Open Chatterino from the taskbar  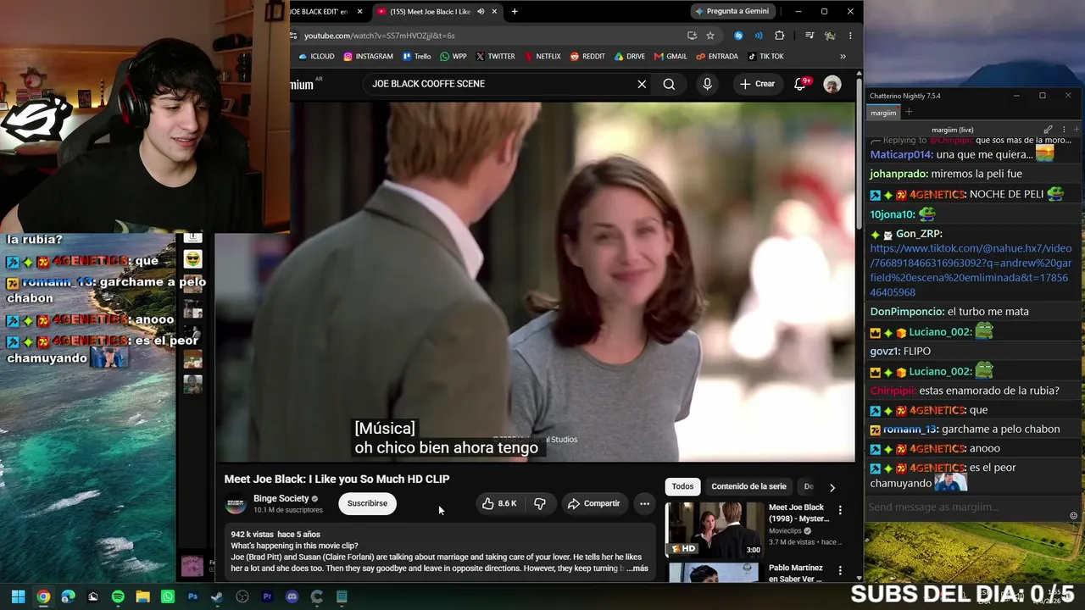click(x=317, y=596)
